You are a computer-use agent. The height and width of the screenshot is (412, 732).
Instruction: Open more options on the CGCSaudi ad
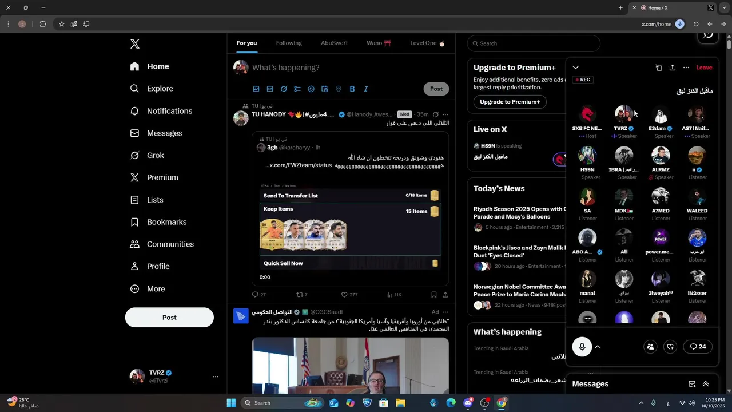click(x=445, y=312)
